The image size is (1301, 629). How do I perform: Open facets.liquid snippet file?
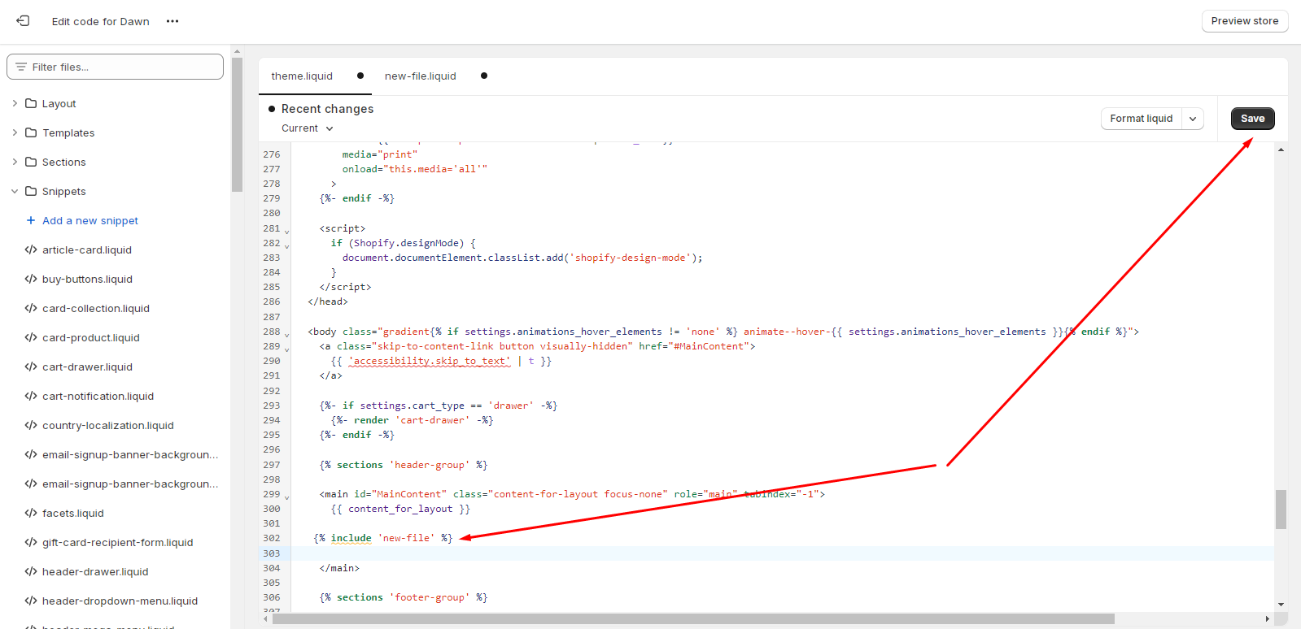click(x=73, y=513)
